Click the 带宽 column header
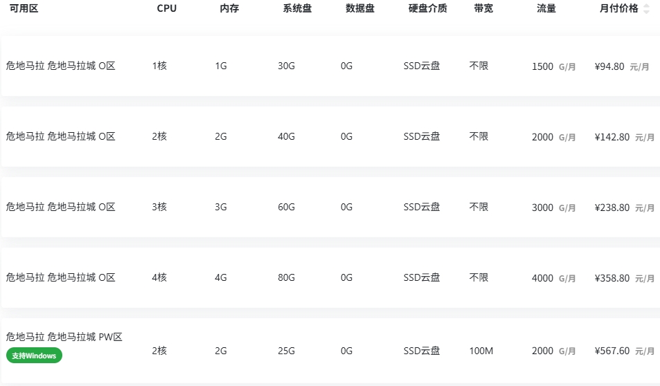660x386 pixels. pos(483,8)
